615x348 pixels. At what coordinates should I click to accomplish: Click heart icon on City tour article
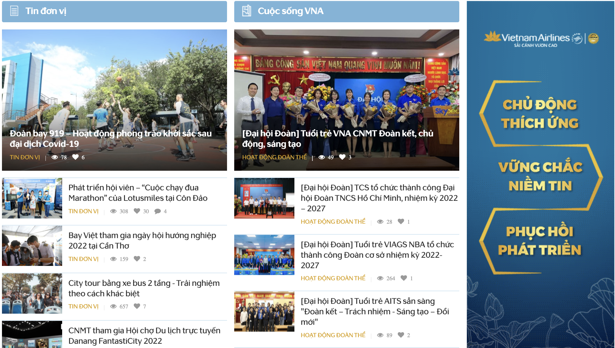137,306
